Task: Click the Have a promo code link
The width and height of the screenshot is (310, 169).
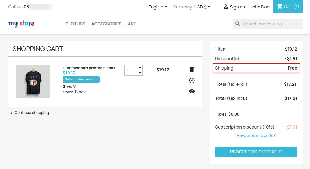Action: point(256,135)
